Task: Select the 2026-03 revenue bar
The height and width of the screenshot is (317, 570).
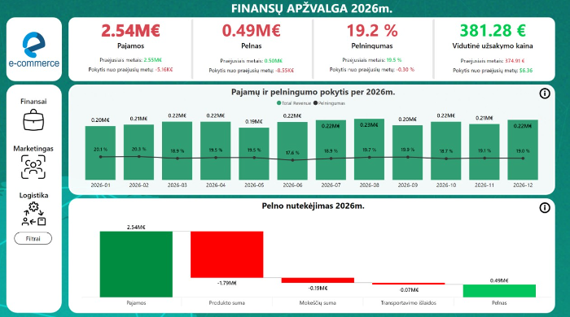Action: (x=177, y=150)
